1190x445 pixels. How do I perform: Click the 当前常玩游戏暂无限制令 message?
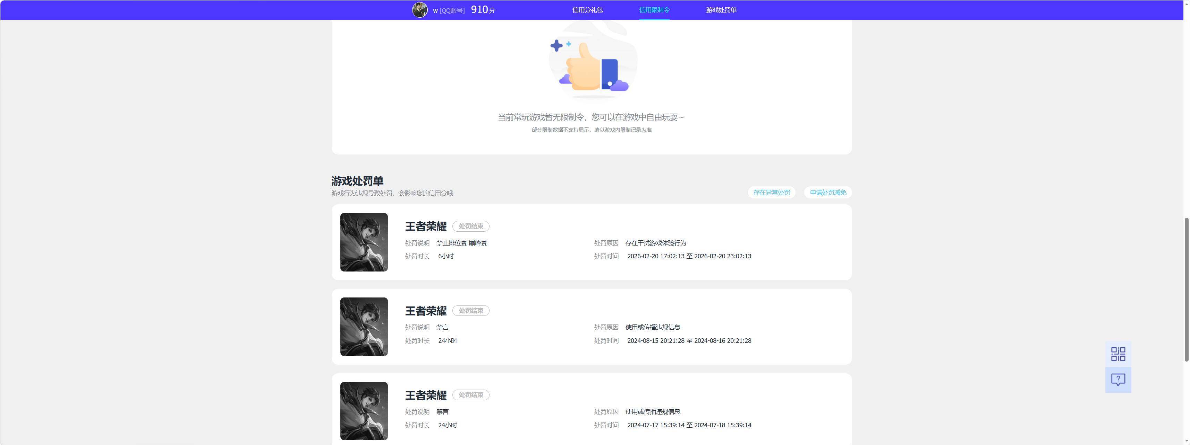click(591, 117)
